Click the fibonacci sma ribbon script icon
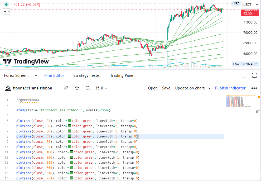This screenshot has width=261, height=181. coord(8,88)
